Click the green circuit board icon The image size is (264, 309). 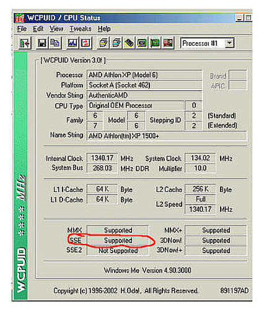coord(155,43)
